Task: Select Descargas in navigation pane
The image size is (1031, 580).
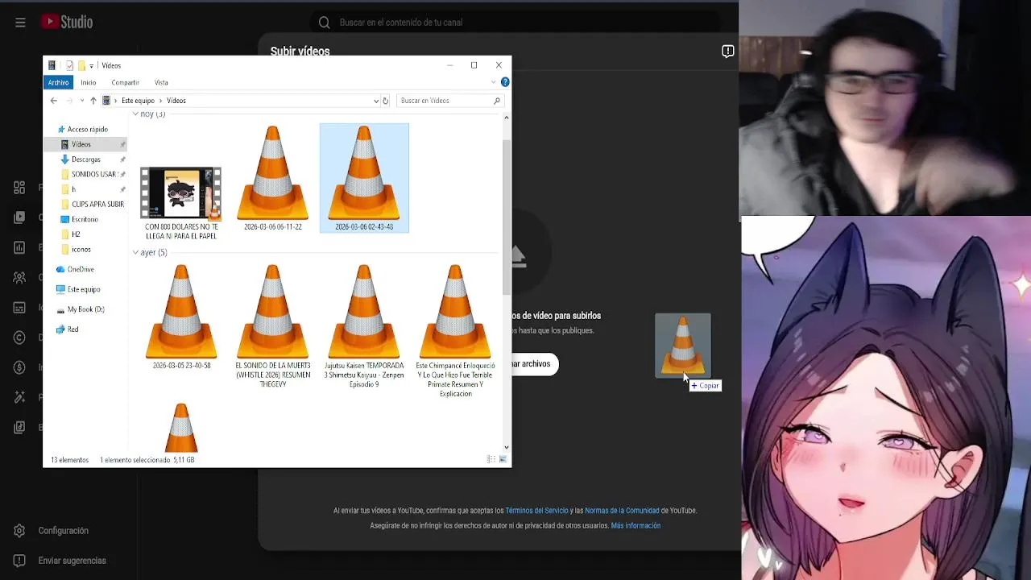Action: 86,159
